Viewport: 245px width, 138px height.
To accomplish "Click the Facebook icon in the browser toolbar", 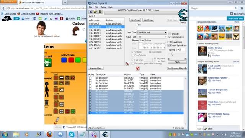I will 35,19.
